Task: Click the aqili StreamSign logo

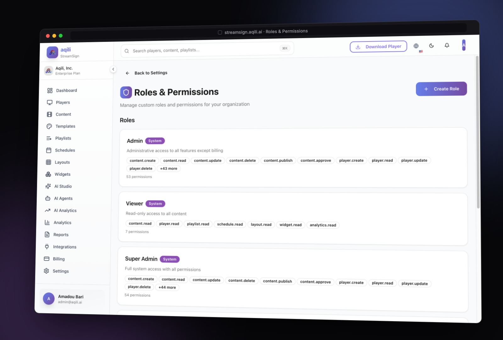Action: [52, 53]
